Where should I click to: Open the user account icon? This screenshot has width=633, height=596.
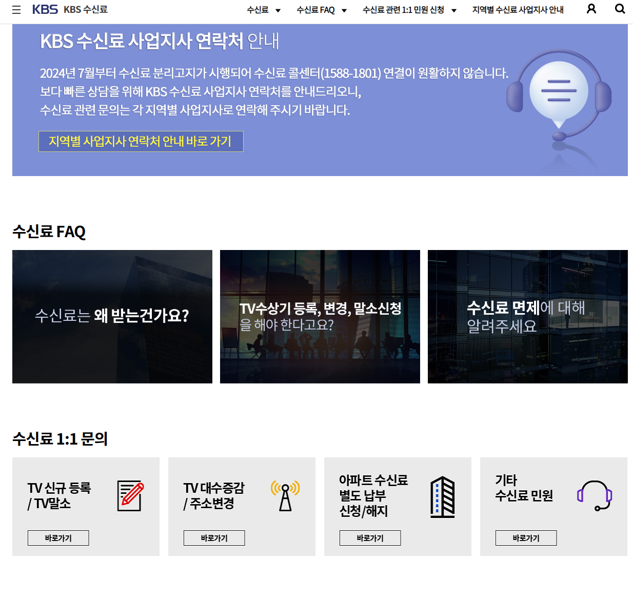click(591, 9)
